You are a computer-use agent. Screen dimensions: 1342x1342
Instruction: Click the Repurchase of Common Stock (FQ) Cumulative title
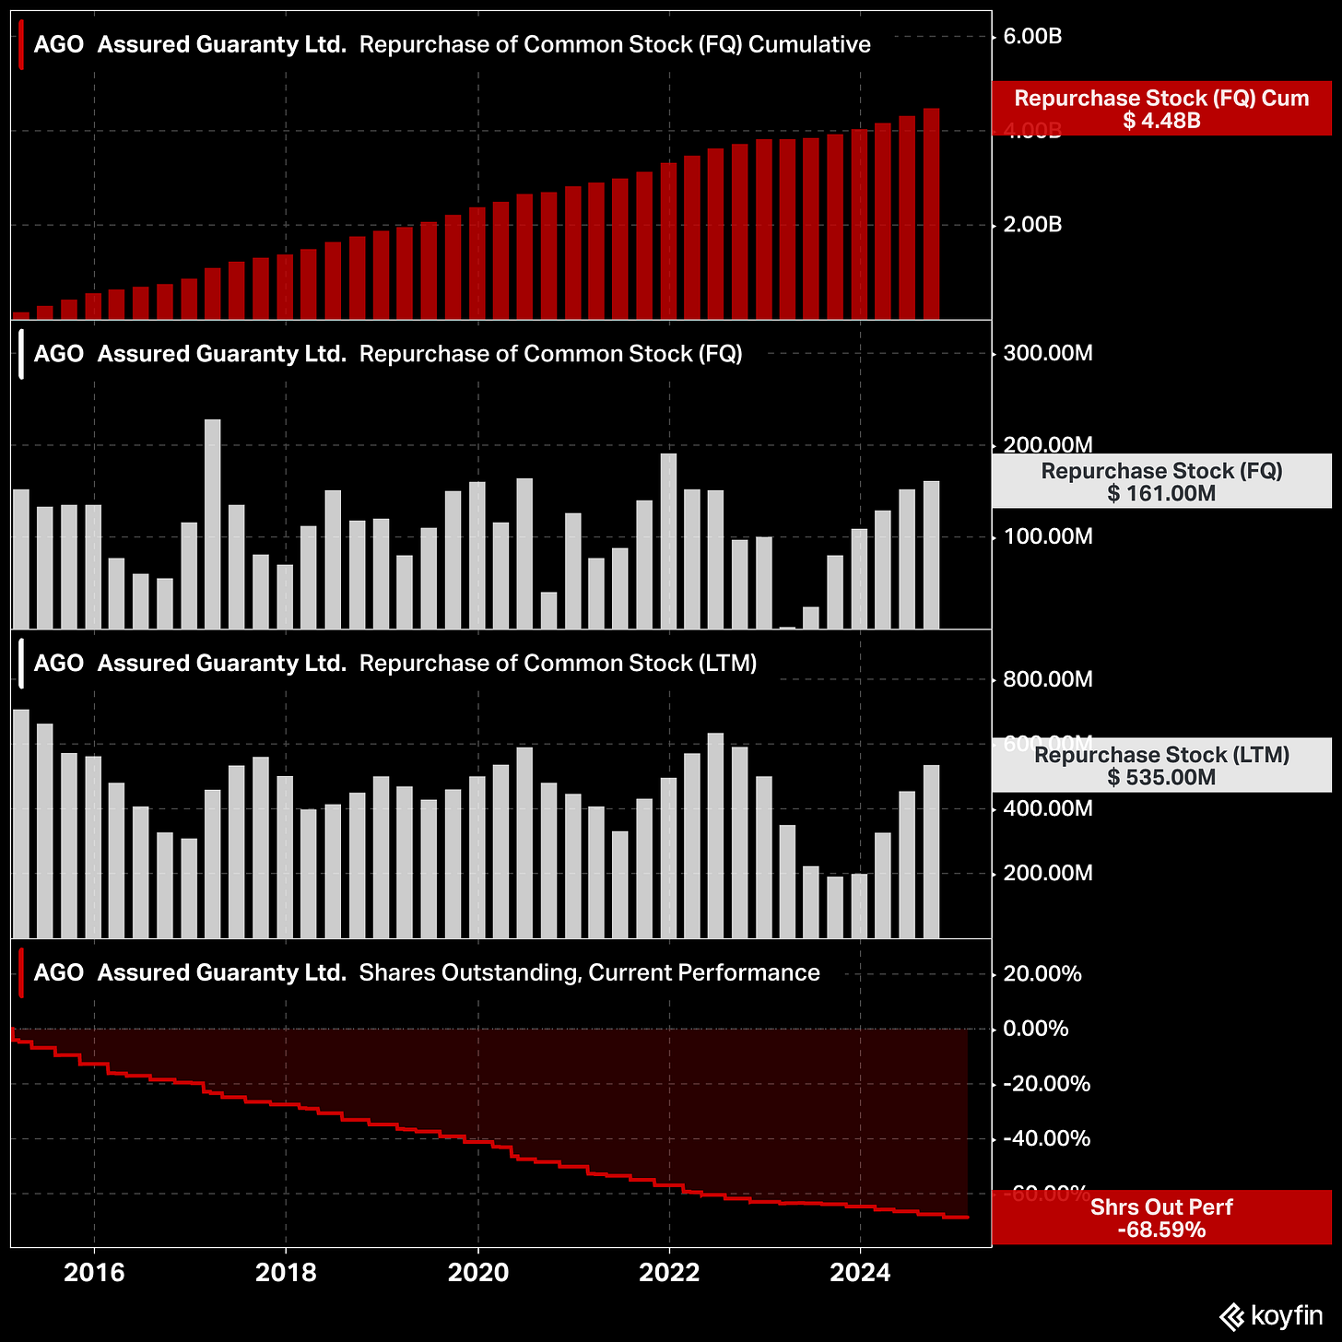(x=615, y=45)
